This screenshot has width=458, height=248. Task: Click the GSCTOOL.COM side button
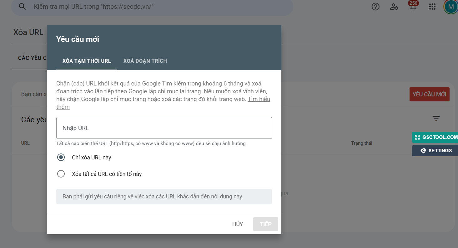(x=435, y=137)
